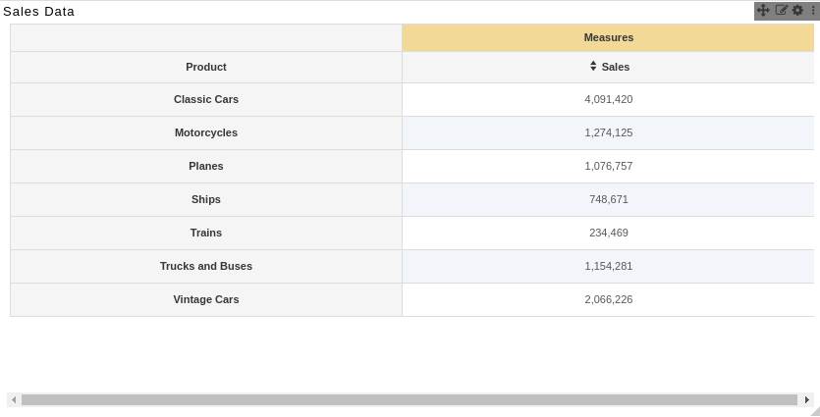
Task: Click the move panel arrows icon
Action: (x=763, y=10)
